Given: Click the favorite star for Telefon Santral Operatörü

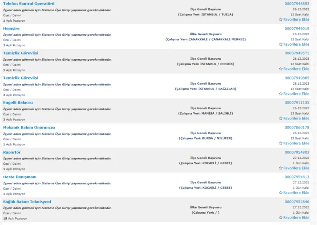Looking at the screenshot, I should [x=281, y=19].
